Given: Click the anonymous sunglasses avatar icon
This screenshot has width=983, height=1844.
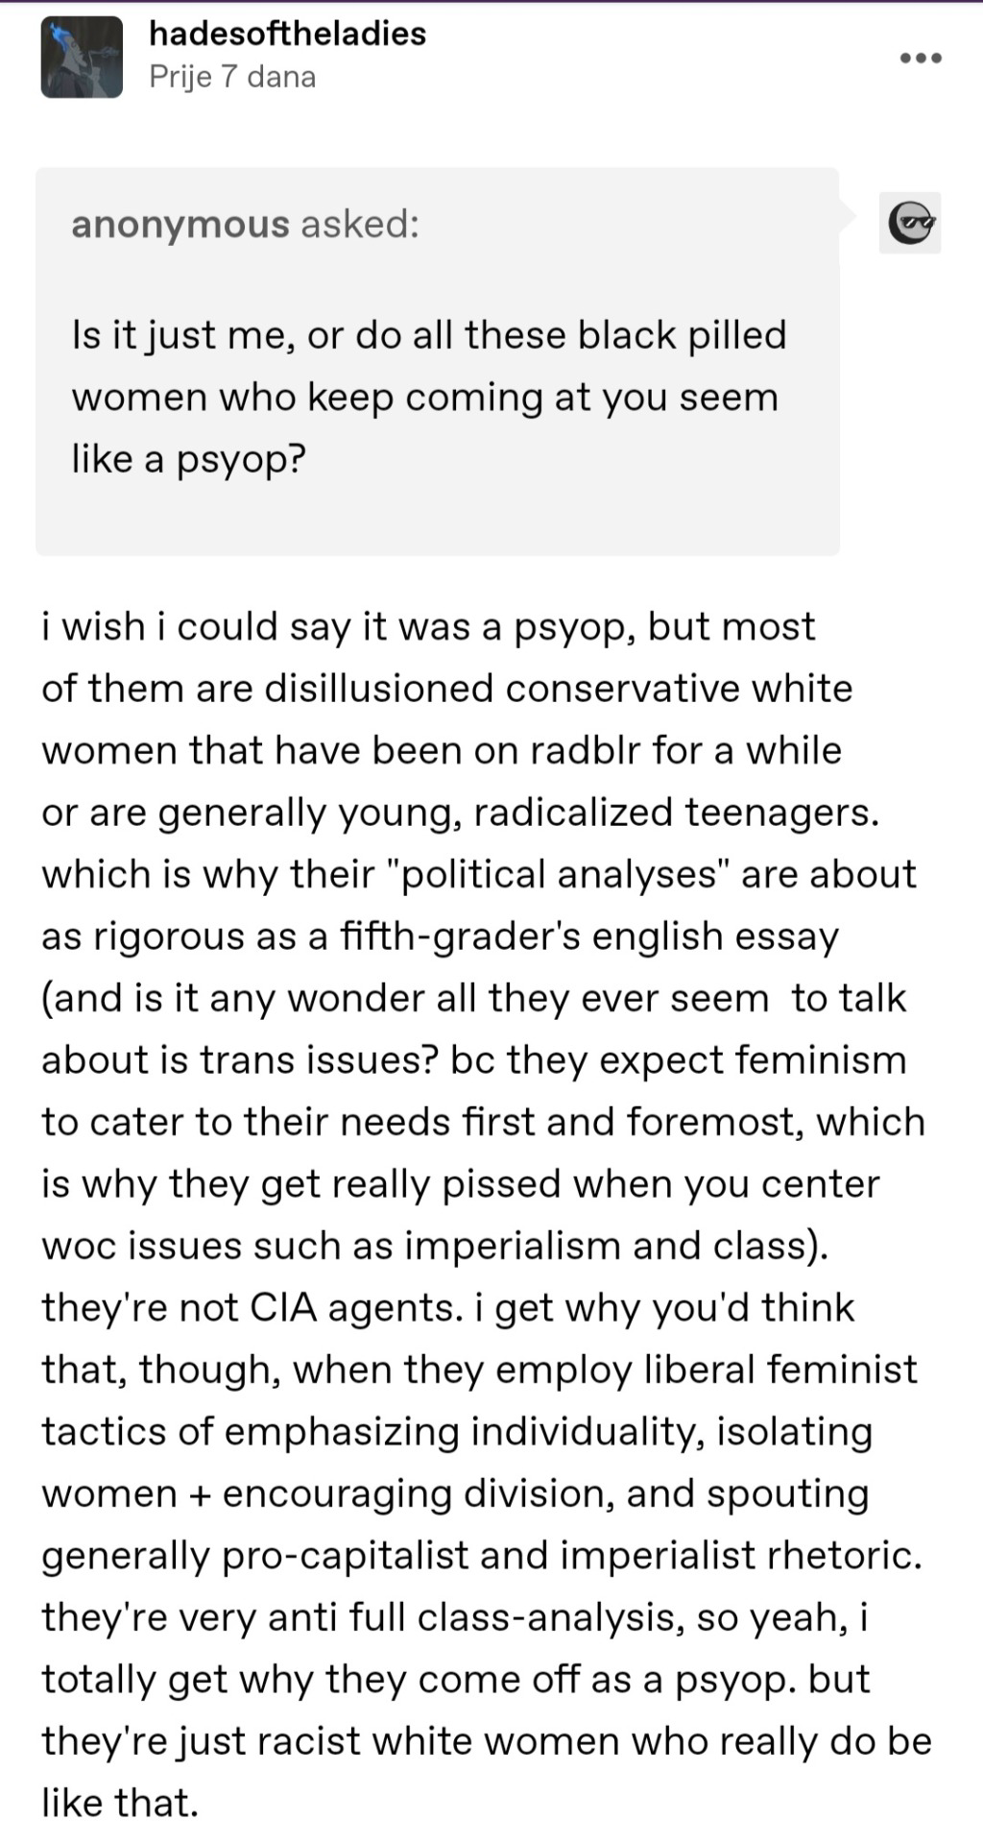Looking at the screenshot, I should tap(910, 223).
